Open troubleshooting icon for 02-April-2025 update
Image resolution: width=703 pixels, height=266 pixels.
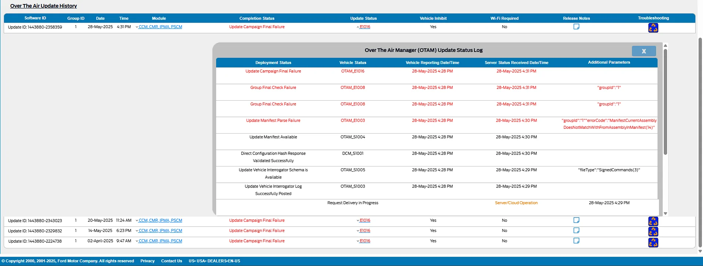pyautogui.click(x=653, y=242)
